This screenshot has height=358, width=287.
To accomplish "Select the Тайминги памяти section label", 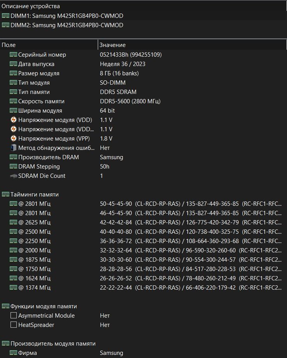I will pos(35,195).
